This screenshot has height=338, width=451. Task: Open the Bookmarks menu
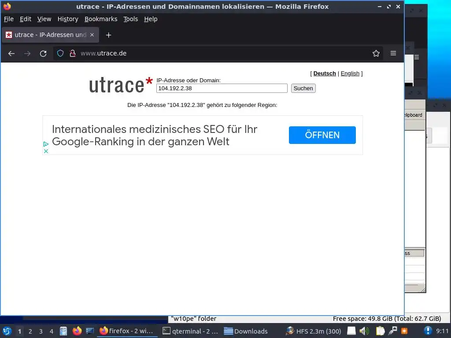(101, 19)
